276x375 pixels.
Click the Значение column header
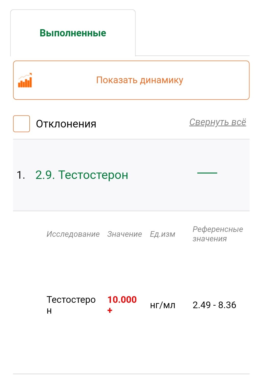pos(124,234)
